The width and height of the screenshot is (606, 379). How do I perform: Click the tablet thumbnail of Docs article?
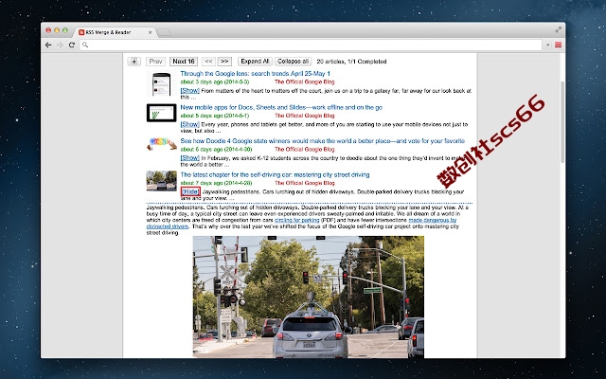point(162,113)
